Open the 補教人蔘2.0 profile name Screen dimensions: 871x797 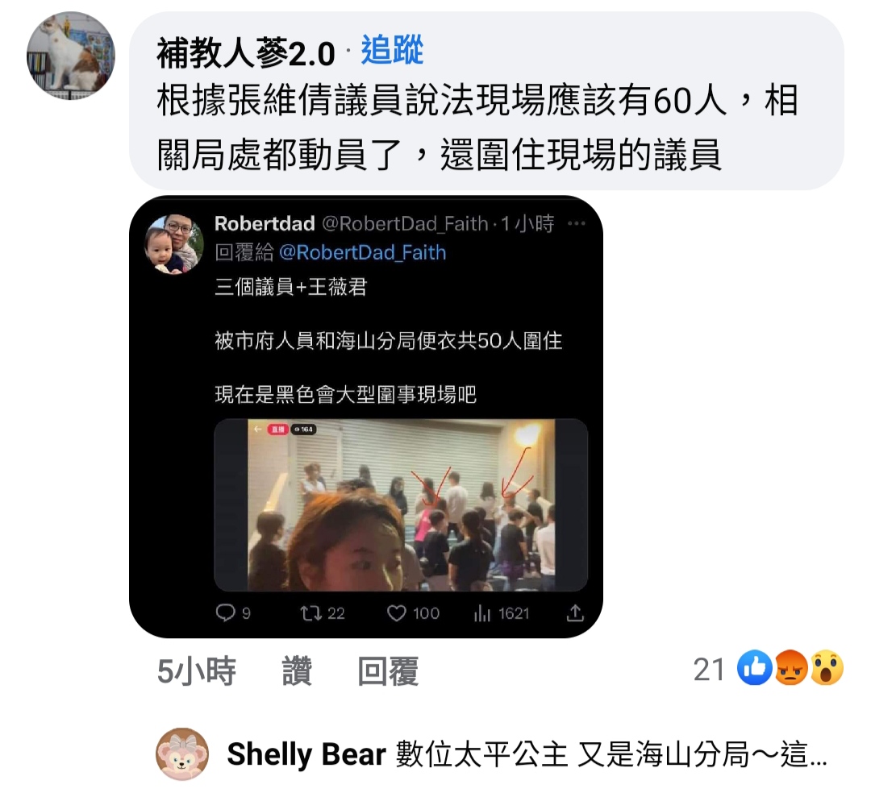(x=245, y=53)
